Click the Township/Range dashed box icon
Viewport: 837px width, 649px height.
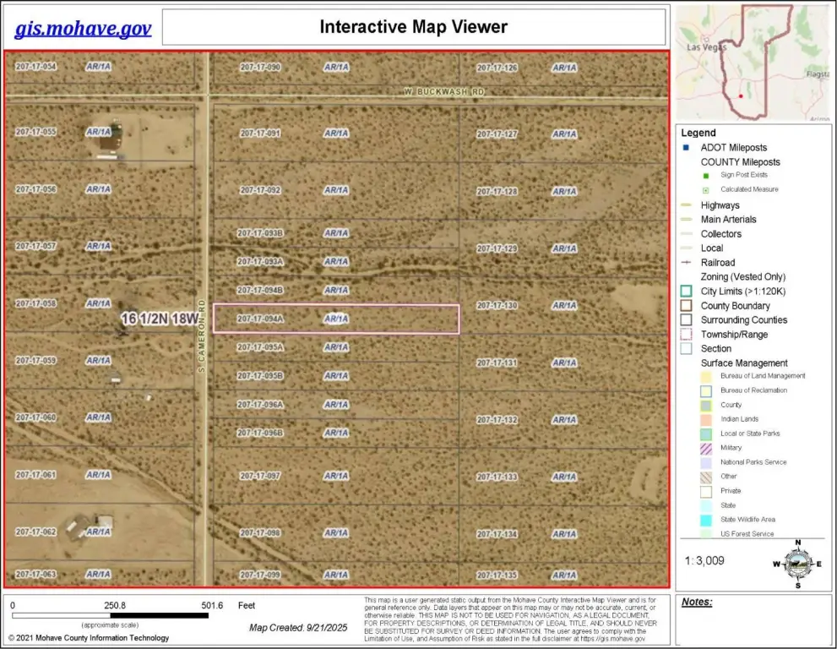pyautogui.click(x=687, y=335)
